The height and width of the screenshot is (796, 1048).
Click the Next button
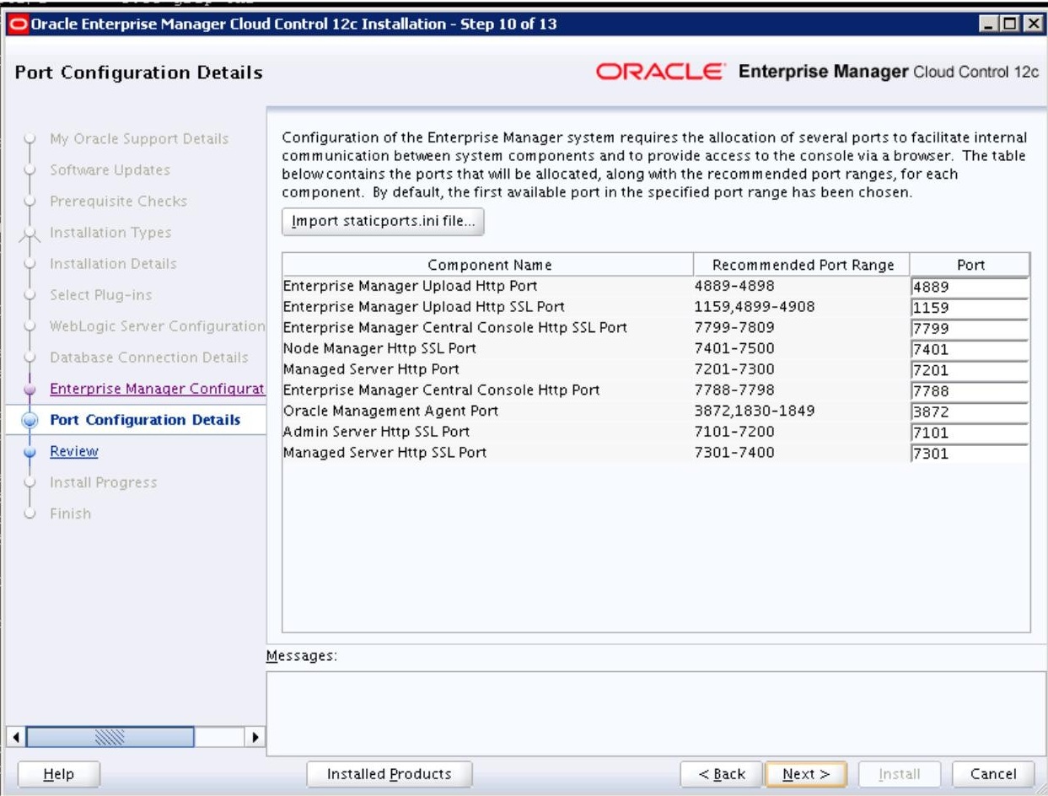click(807, 774)
